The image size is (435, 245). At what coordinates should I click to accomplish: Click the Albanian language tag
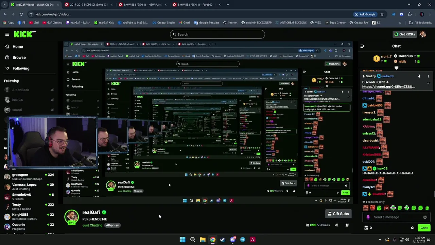112,225
